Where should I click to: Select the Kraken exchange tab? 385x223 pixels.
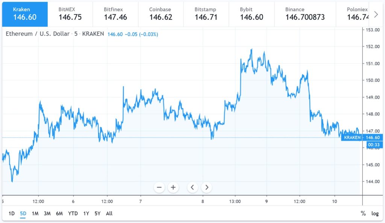(24, 13)
